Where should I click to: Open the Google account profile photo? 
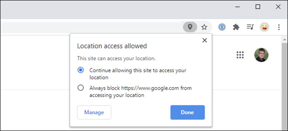pos(261,55)
